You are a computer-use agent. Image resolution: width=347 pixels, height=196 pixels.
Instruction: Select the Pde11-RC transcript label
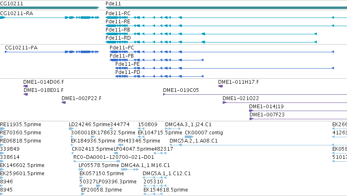click(x=118, y=13)
